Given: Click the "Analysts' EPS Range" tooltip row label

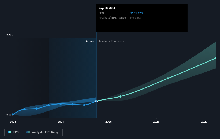Looking at the screenshot, I should [112, 18].
